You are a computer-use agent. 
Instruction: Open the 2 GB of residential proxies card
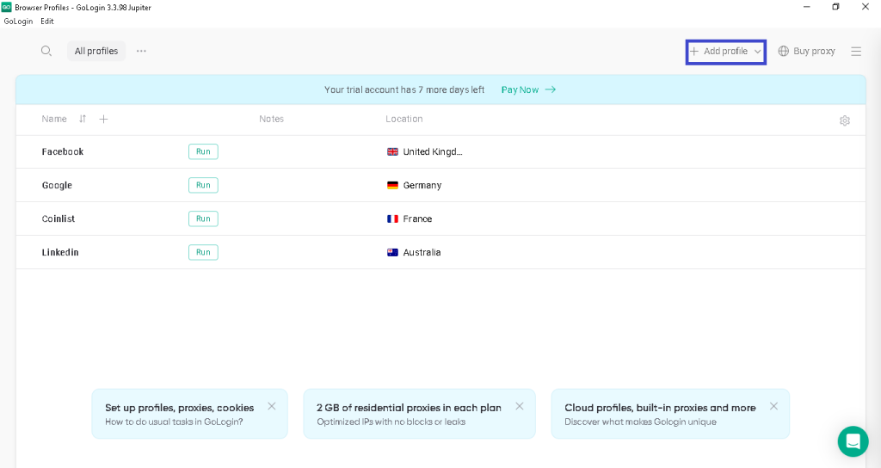click(x=419, y=414)
